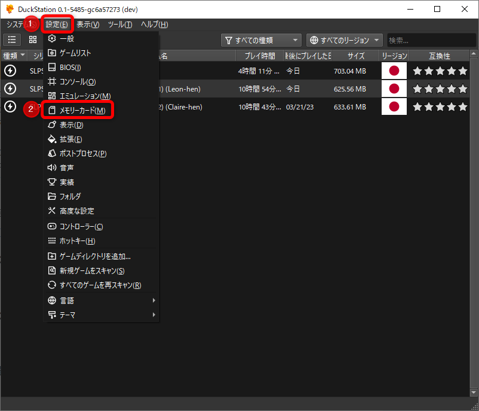This screenshot has height=411, width=479.
Task: Click the globe icon next to 言語
Action: pyautogui.click(x=51, y=300)
